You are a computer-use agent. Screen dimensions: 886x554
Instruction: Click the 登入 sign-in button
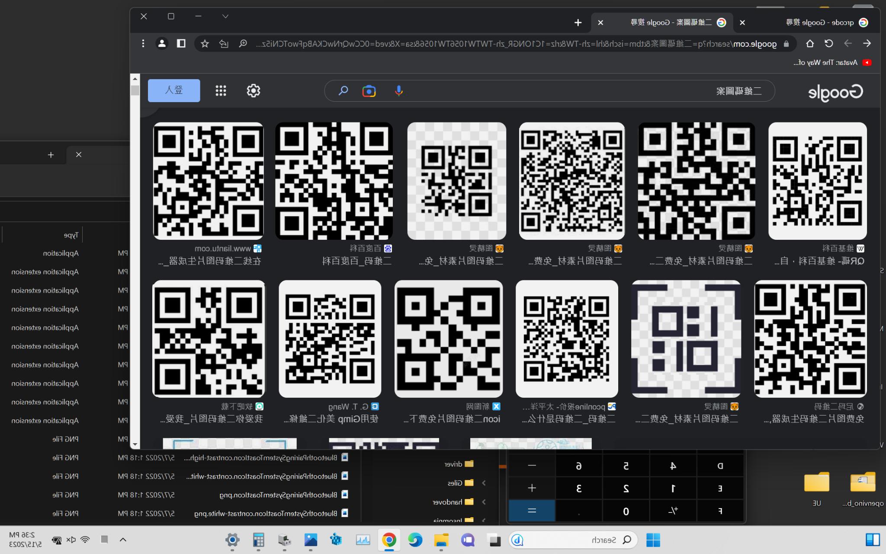pyautogui.click(x=174, y=90)
